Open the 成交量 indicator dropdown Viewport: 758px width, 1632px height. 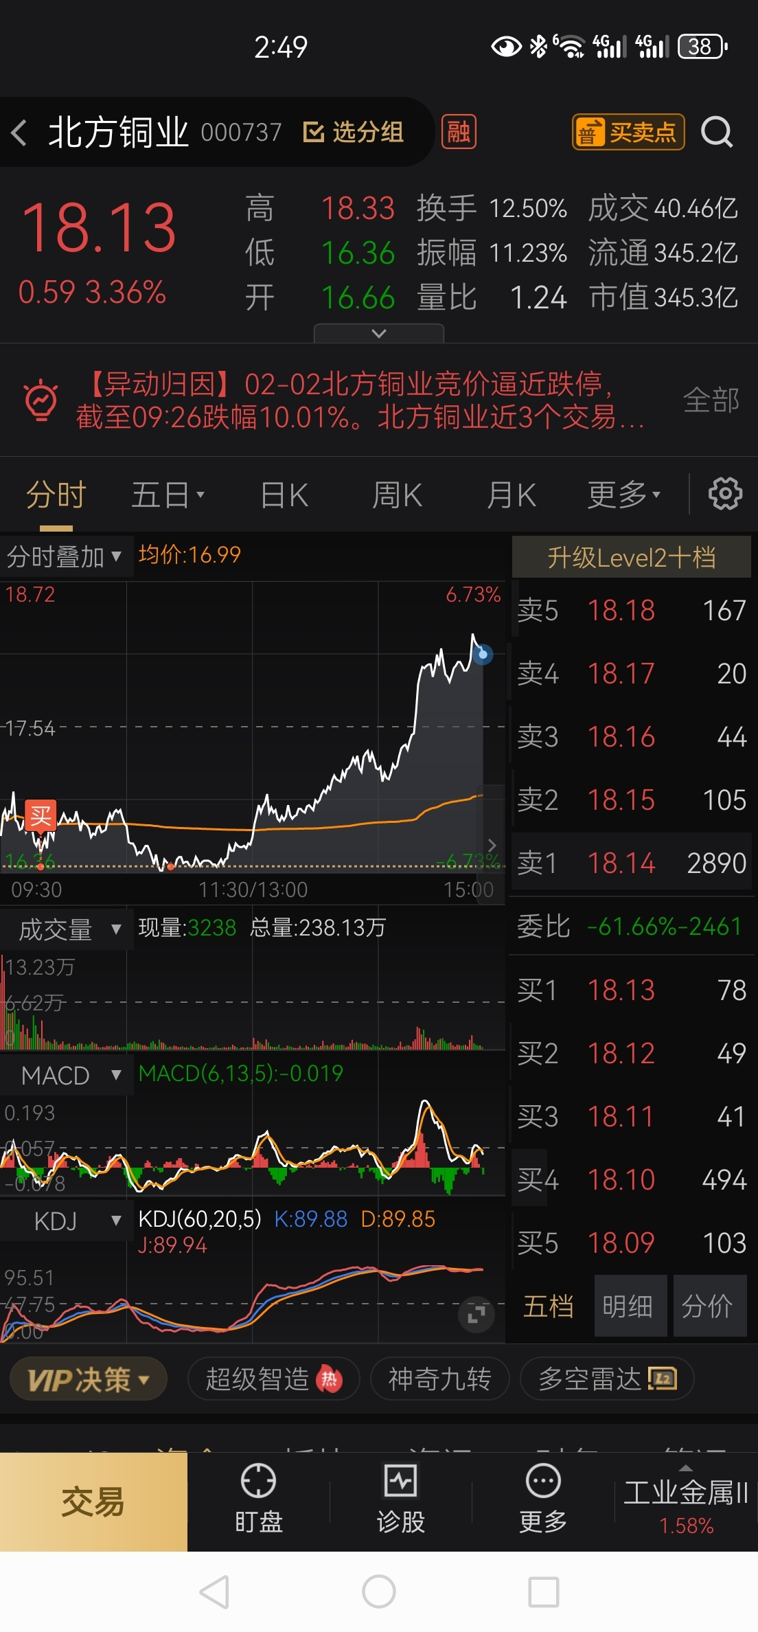(x=67, y=930)
